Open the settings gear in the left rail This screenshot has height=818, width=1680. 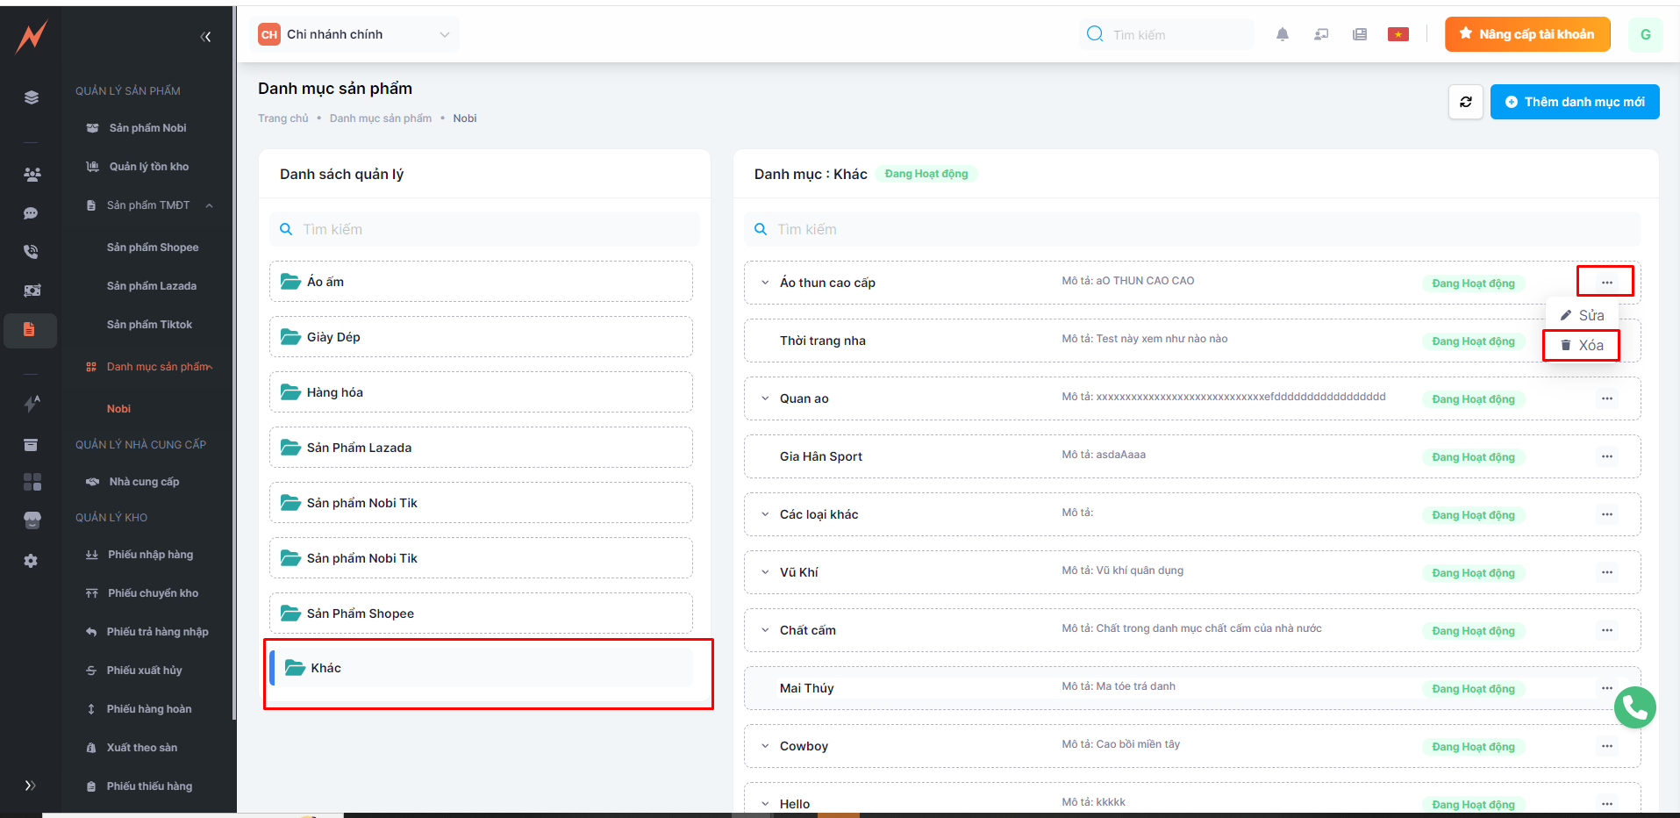(x=31, y=561)
